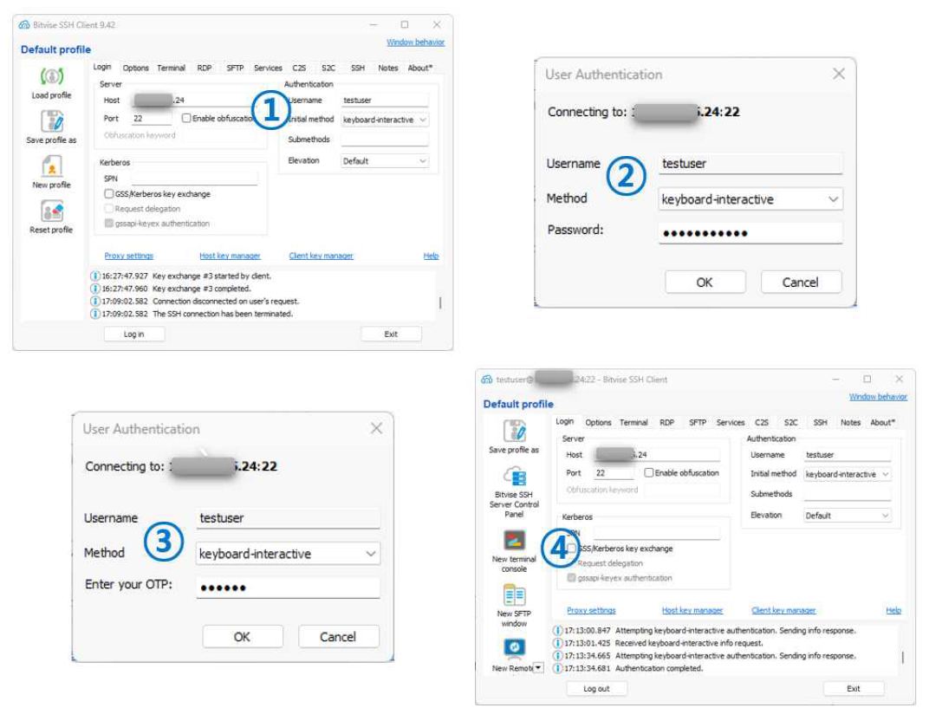Click info icon beside 'Authentication completed' log entry
The width and height of the screenshot is (929, 721).
[557, 669]
